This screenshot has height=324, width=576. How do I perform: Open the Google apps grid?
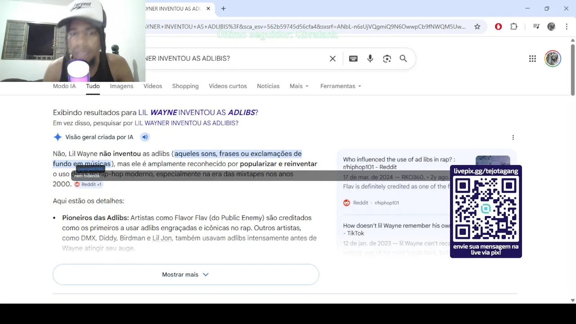pyautogui.click(x=532, y=58)
